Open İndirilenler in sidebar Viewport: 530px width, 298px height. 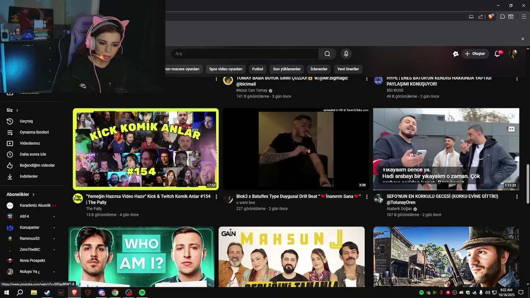click(31, 176)
